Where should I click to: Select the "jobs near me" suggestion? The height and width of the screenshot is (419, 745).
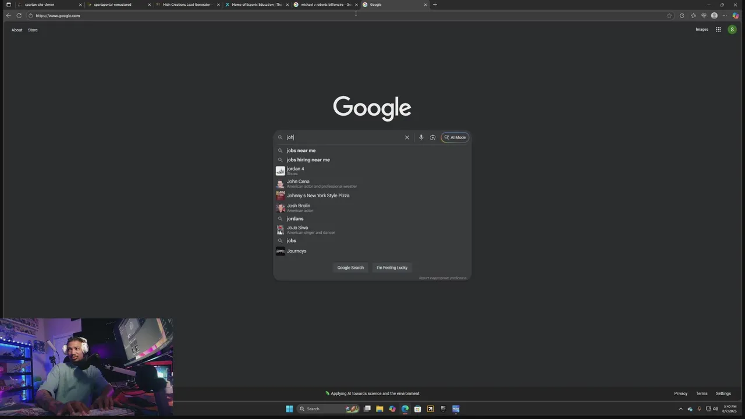click(372, 150)
